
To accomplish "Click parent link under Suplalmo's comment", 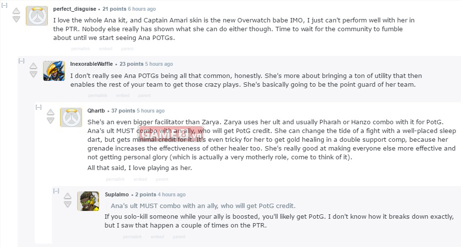I will pyautogui.click(x=179, y=237).
